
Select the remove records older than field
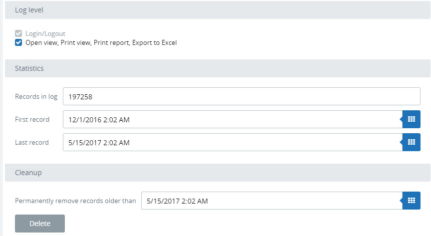[x=271, y=201]
